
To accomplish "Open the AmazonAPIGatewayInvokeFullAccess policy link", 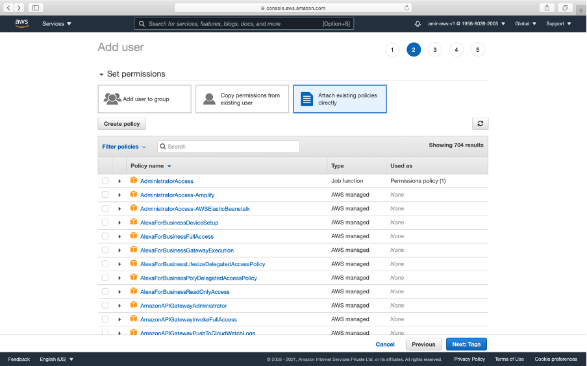I will click(x=188, y=319).
